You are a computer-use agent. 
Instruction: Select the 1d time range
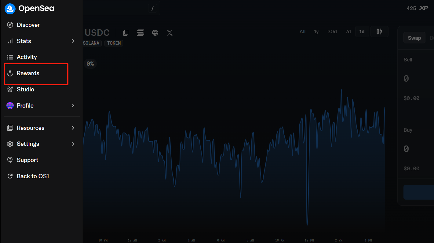(x=362, y=31)
